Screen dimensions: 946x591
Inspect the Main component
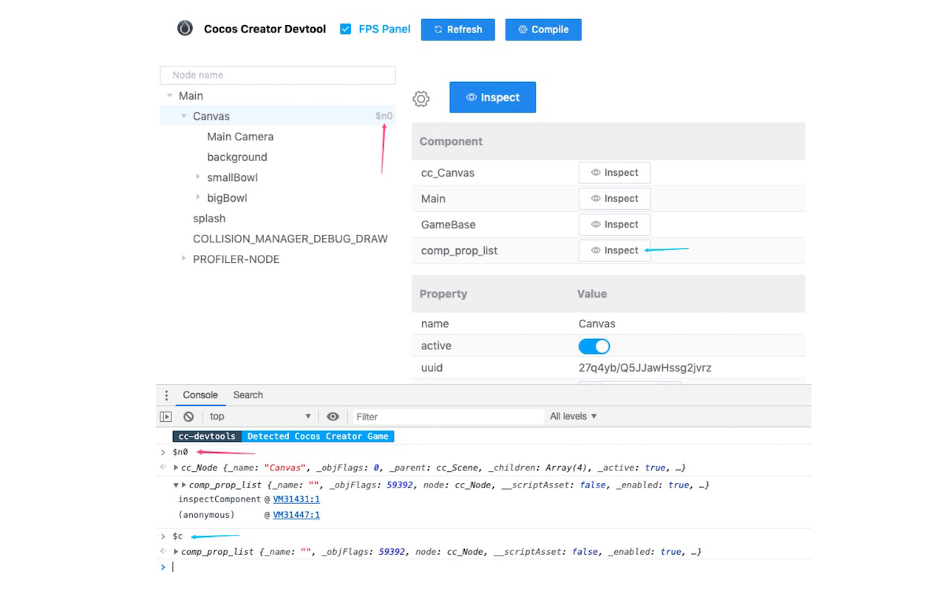[614, 199]
